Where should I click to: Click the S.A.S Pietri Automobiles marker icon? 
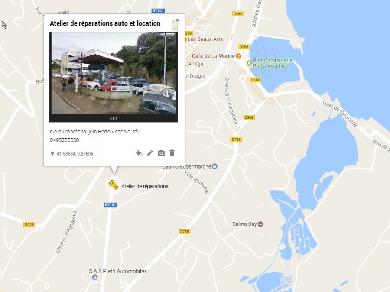(x=95, y=277)
